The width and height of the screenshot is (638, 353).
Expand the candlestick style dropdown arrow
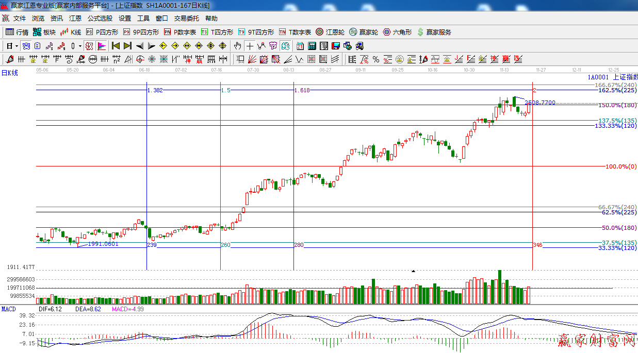[x=80, y=46]
